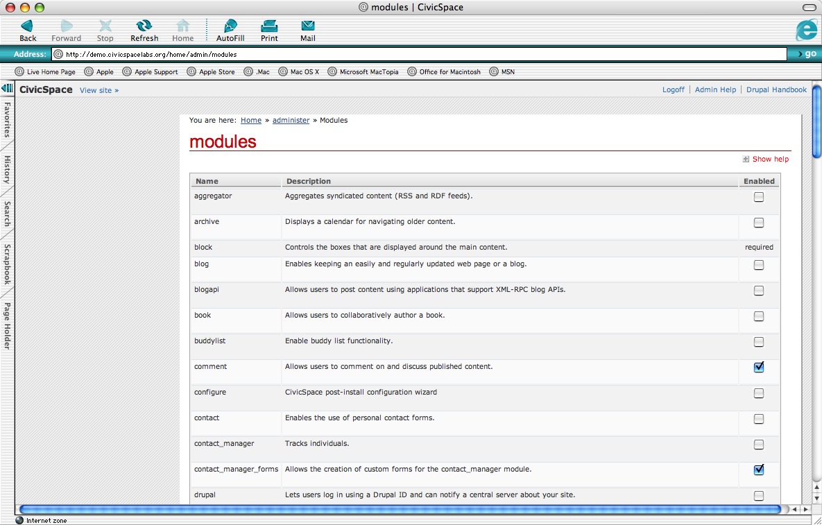The height and width of the screenshot is (525, 822).
Task: Click the scroll down arrow
Action: 816,498
